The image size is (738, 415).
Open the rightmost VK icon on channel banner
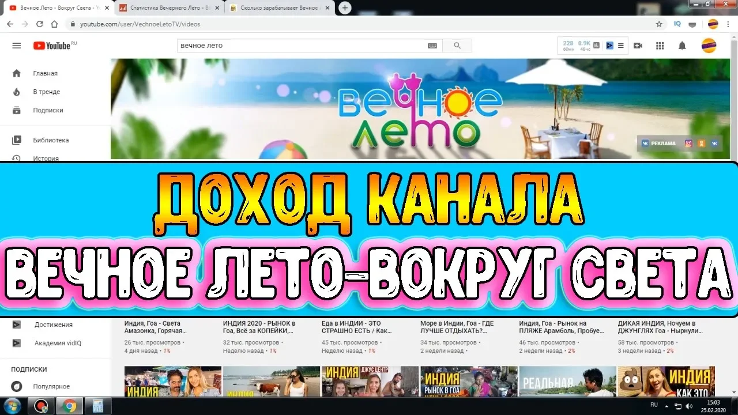click(x=715, y=143)
